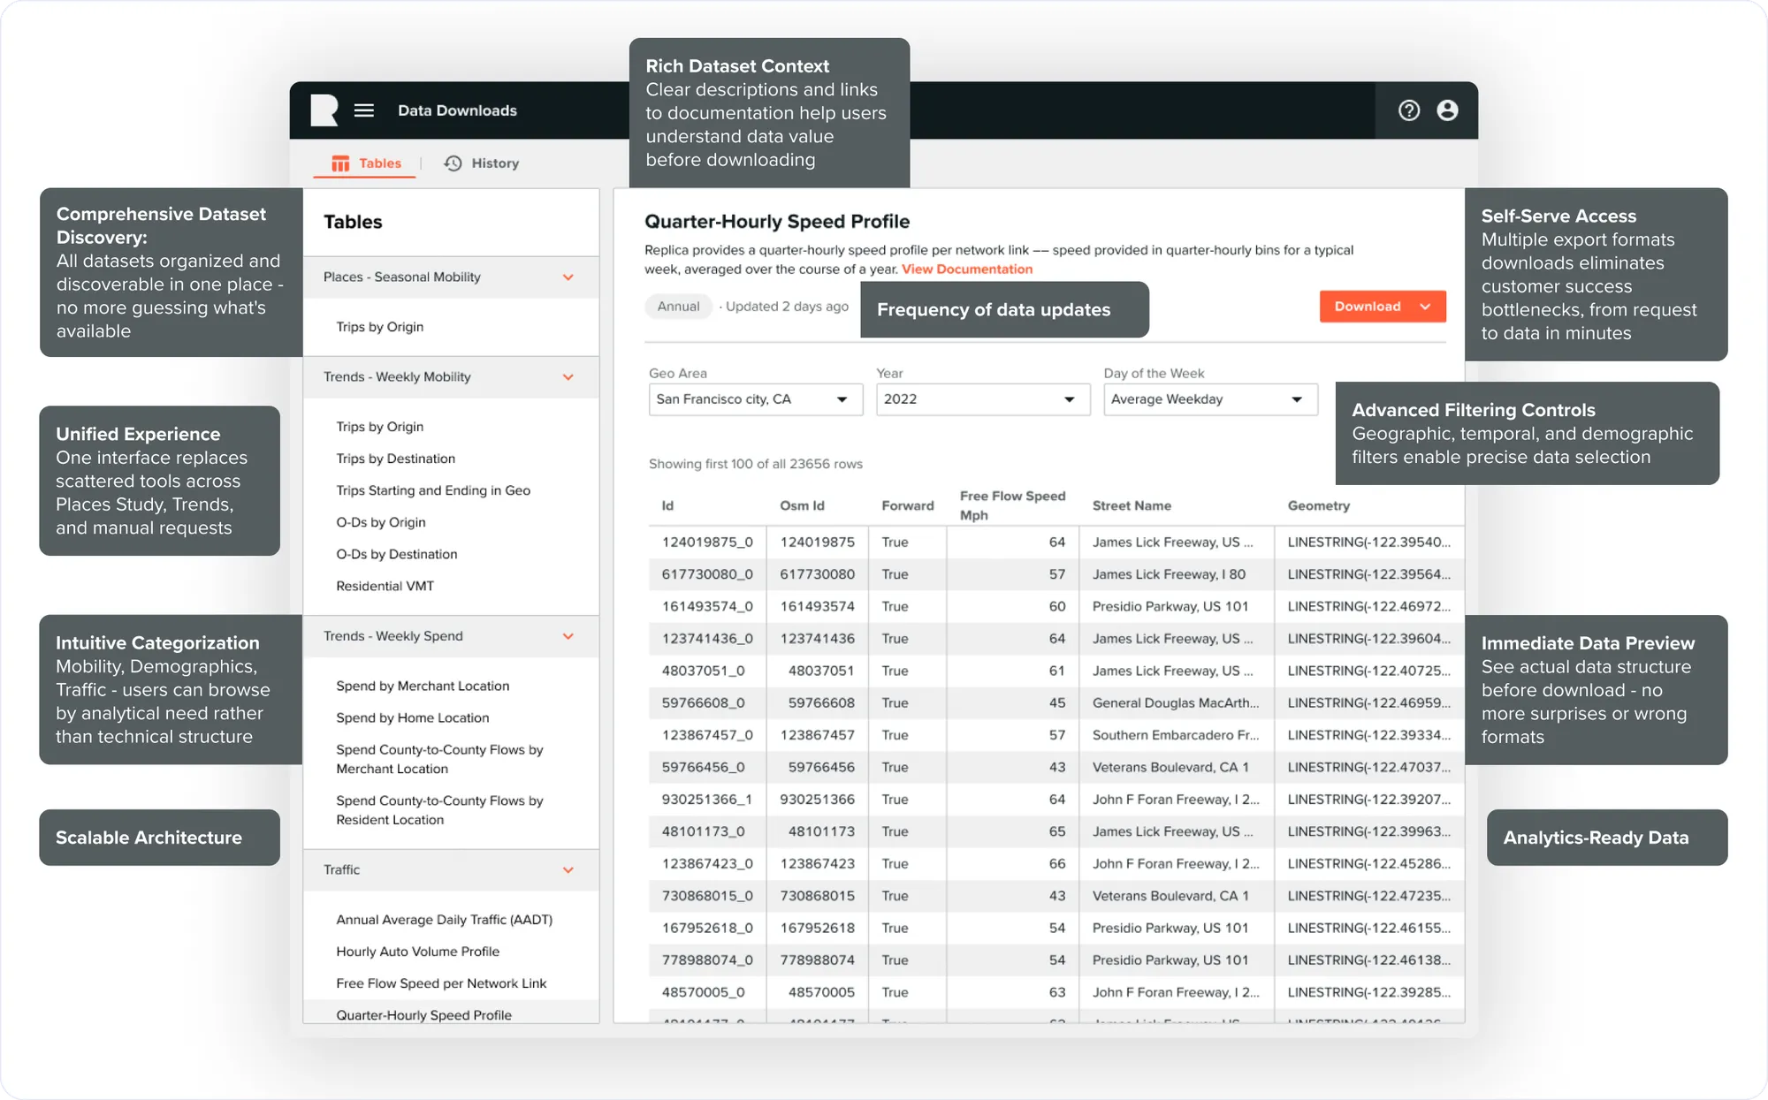Click the Annual frequency badge
Screen dimensions: 1768x1100
(x=678, y=307)
